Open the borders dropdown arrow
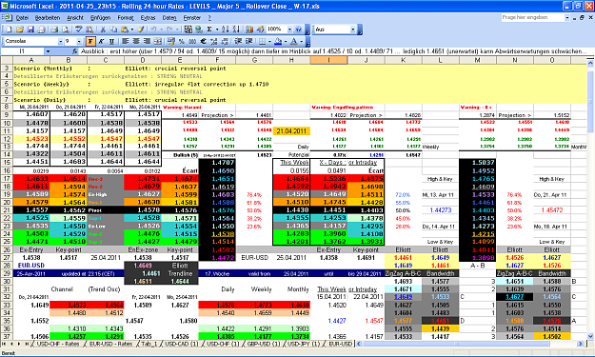Viewport: 595px width, 357px height. coord(269,41)
